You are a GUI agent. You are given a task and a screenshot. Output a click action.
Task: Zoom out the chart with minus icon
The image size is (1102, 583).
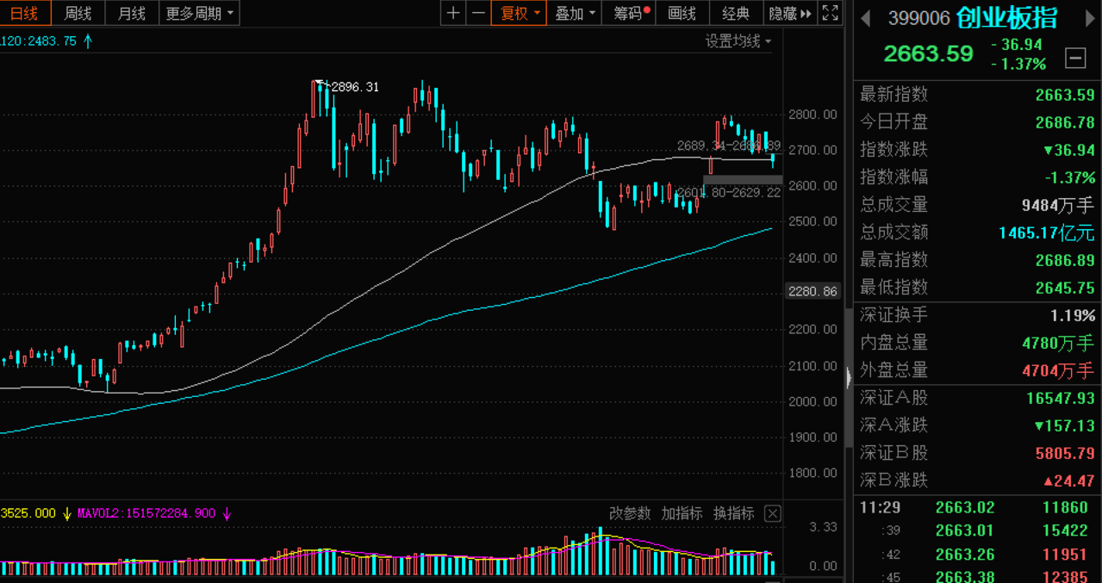pos(478,13)
